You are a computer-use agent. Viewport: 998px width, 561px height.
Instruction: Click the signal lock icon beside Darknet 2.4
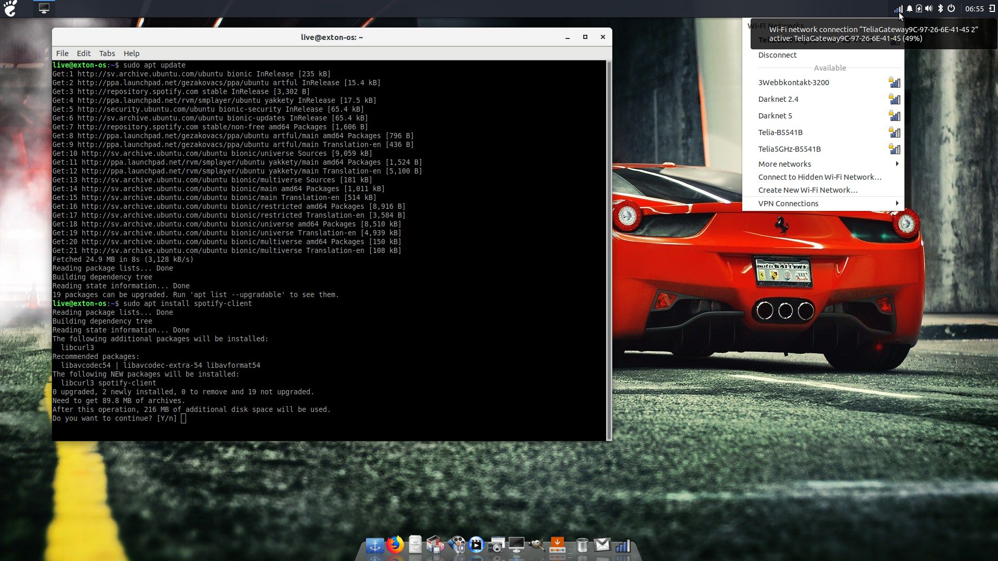tap(895, 99)
